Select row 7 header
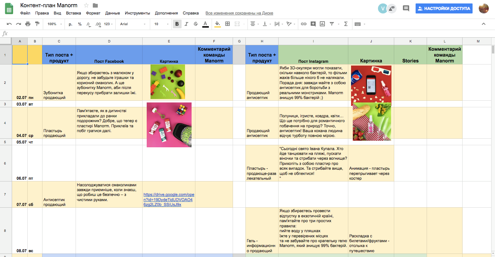 pyautogui.click(x=6, y=195)
